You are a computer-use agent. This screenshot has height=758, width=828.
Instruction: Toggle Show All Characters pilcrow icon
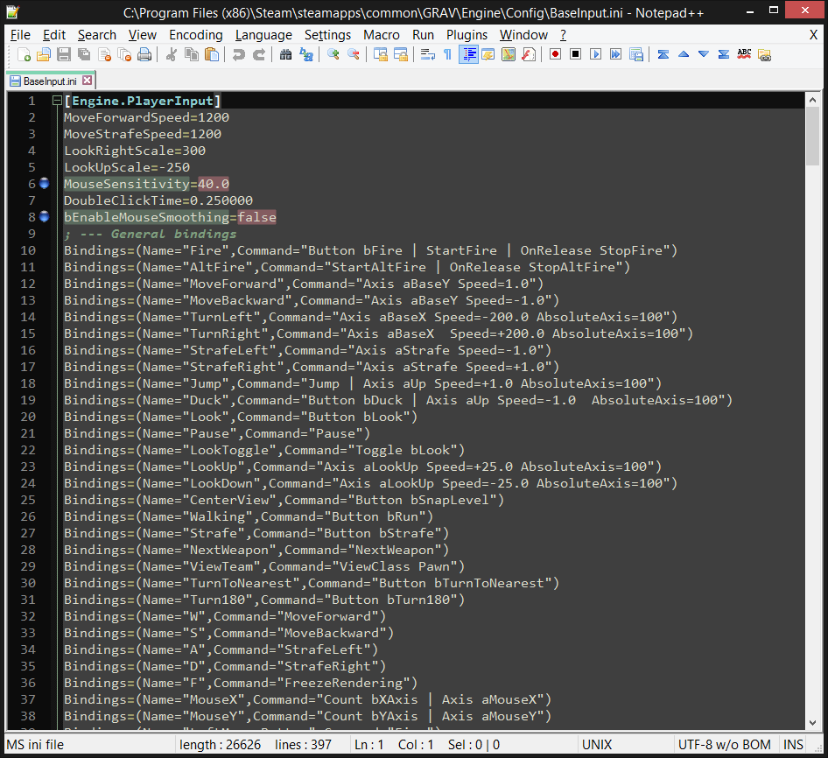pyautogui.click(x=448, y=54)
